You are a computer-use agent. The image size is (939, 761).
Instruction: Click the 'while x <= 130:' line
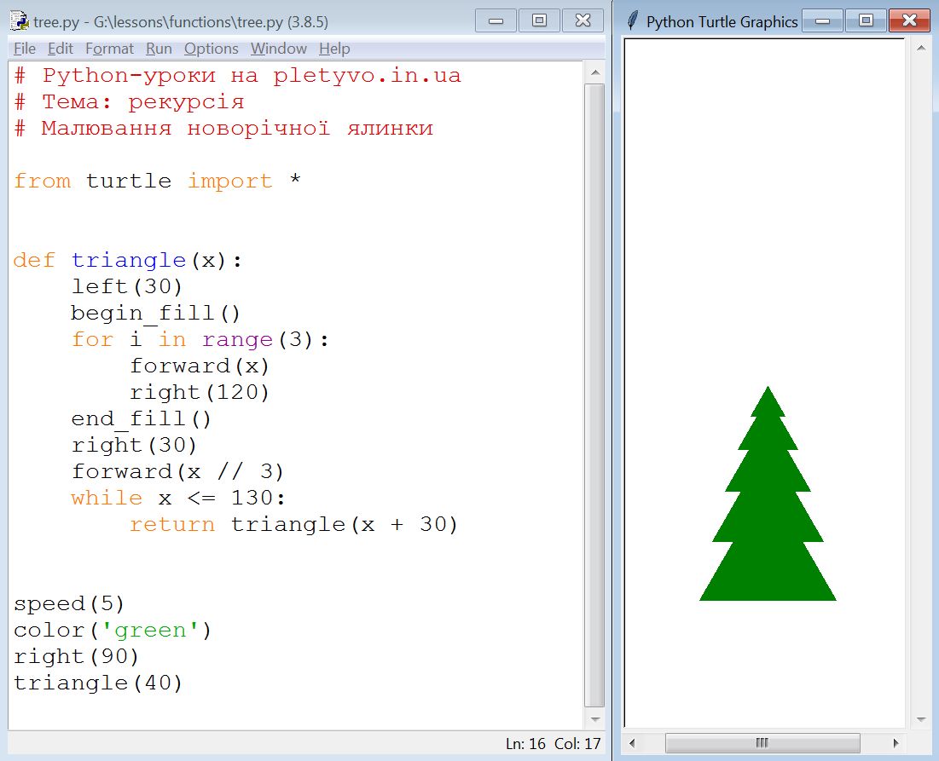tap(178, 498)
